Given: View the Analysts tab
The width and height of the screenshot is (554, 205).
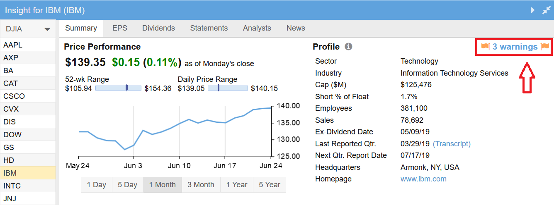Looking at the screenshot, I should [257, 28].
